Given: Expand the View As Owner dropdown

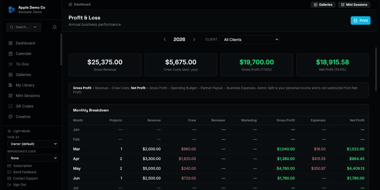Looking at the screenshot, I should (x=32, y=144).
